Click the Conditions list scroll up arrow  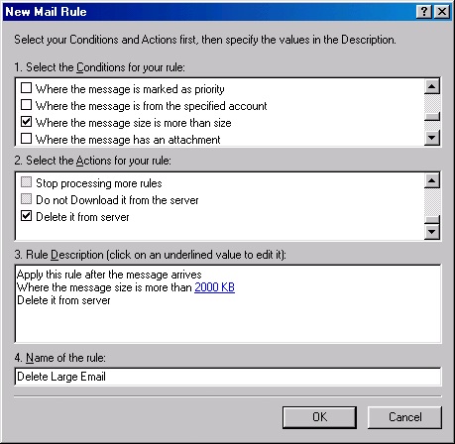click(432, 87)
